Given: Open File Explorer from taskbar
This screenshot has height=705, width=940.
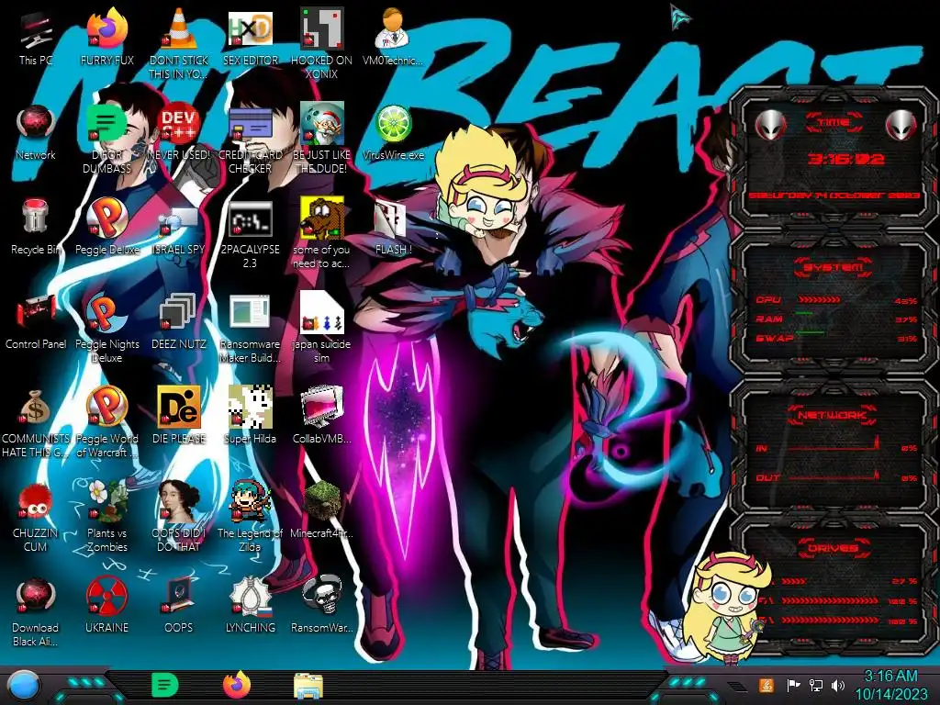Looking at the screenshot, I should tap(308, 686).
